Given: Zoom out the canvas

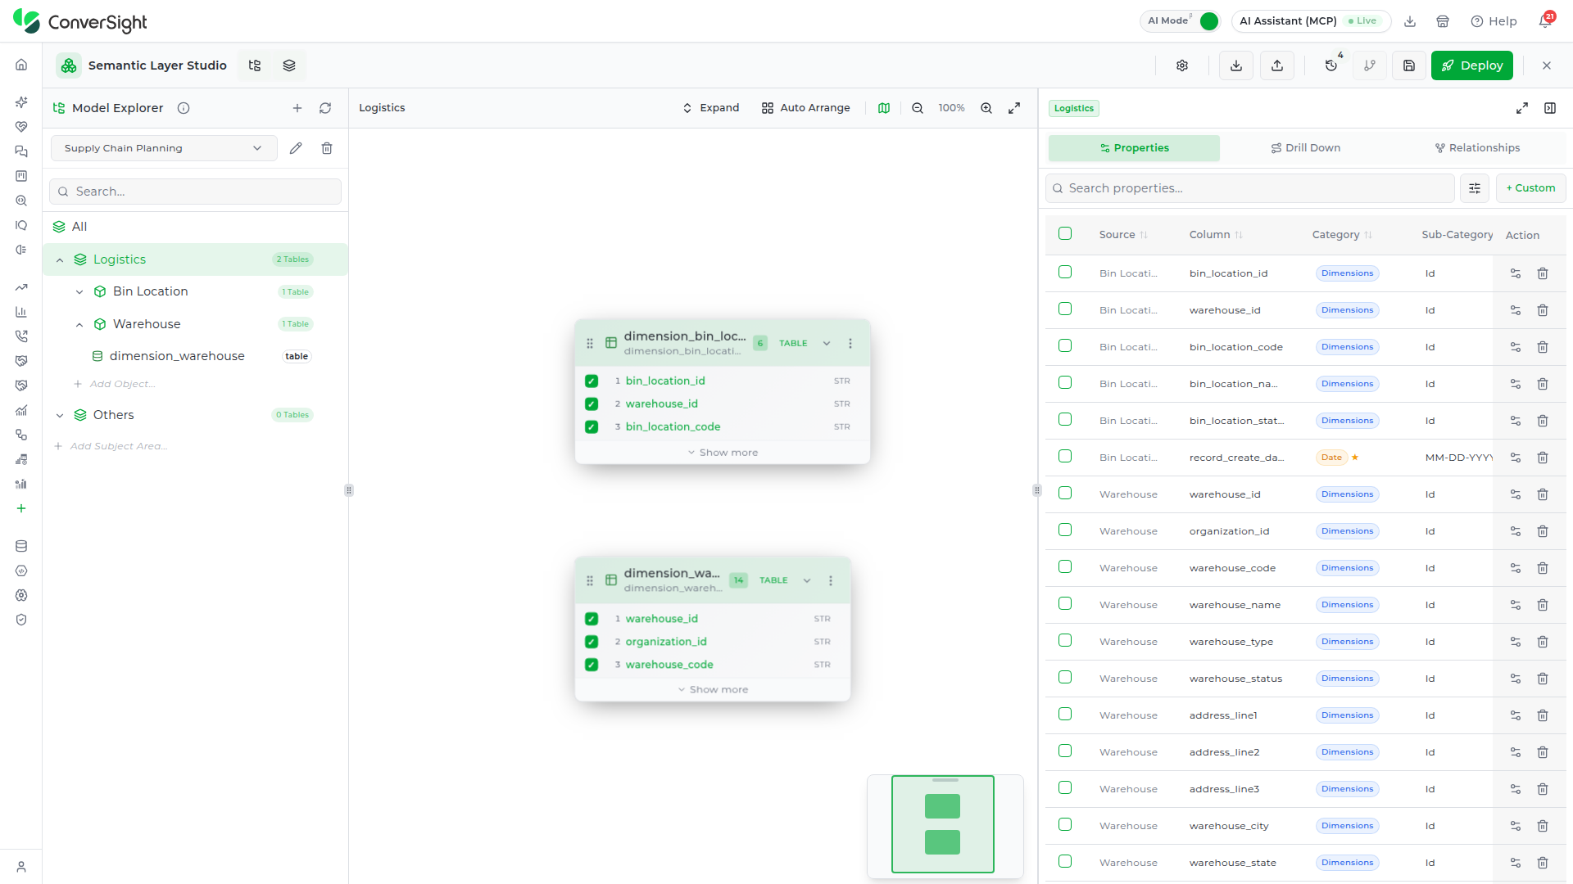Looking at the screenshot, I should pyautogui.click(x=918, y=108).
